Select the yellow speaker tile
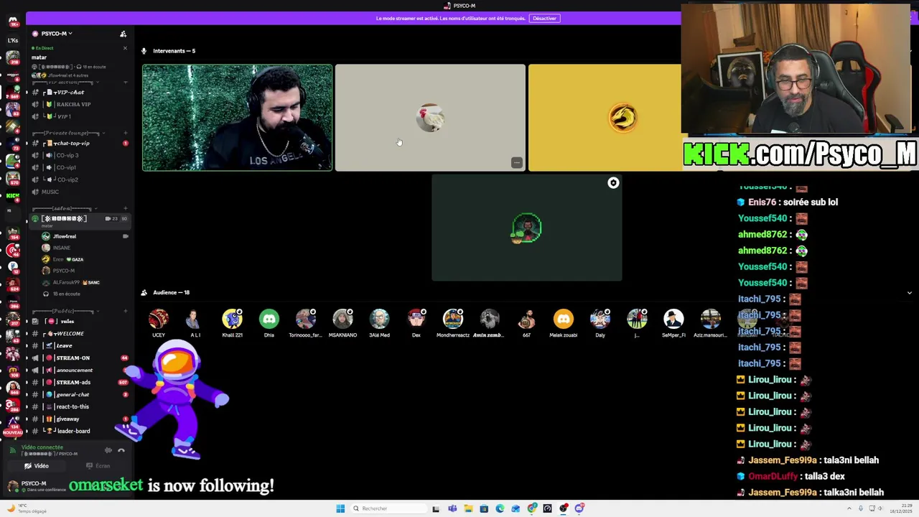Screen dimensions: 919x517 coord(605,118)
